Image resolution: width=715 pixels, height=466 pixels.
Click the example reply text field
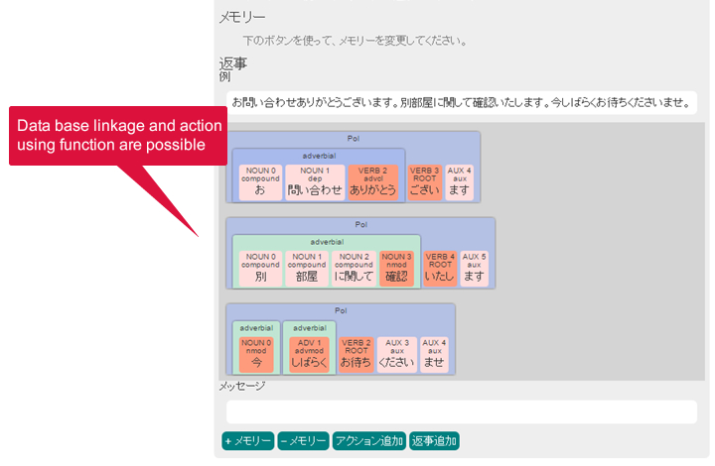click(461, 102)
